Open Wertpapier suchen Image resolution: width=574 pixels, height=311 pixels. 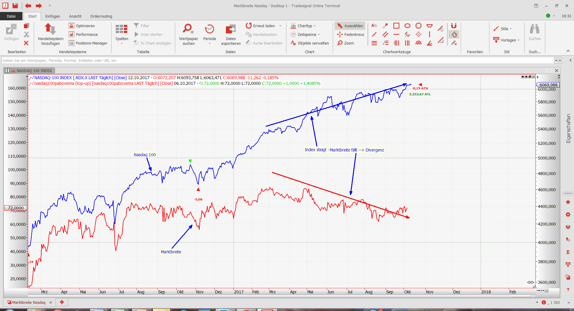(x=188, y=34)
